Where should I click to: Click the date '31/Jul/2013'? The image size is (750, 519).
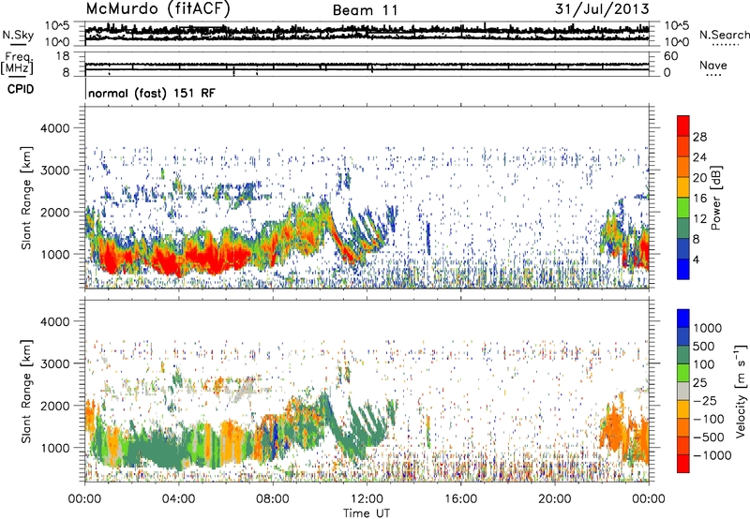pyautogui.click(x=602, y=9)
